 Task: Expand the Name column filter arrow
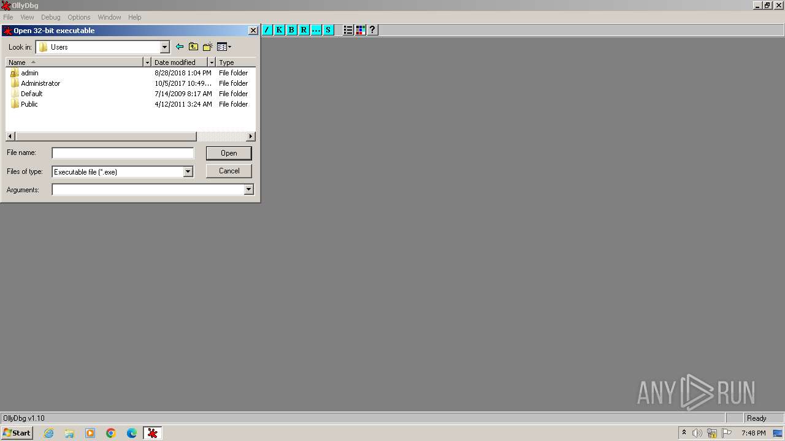tap(147, 62)
